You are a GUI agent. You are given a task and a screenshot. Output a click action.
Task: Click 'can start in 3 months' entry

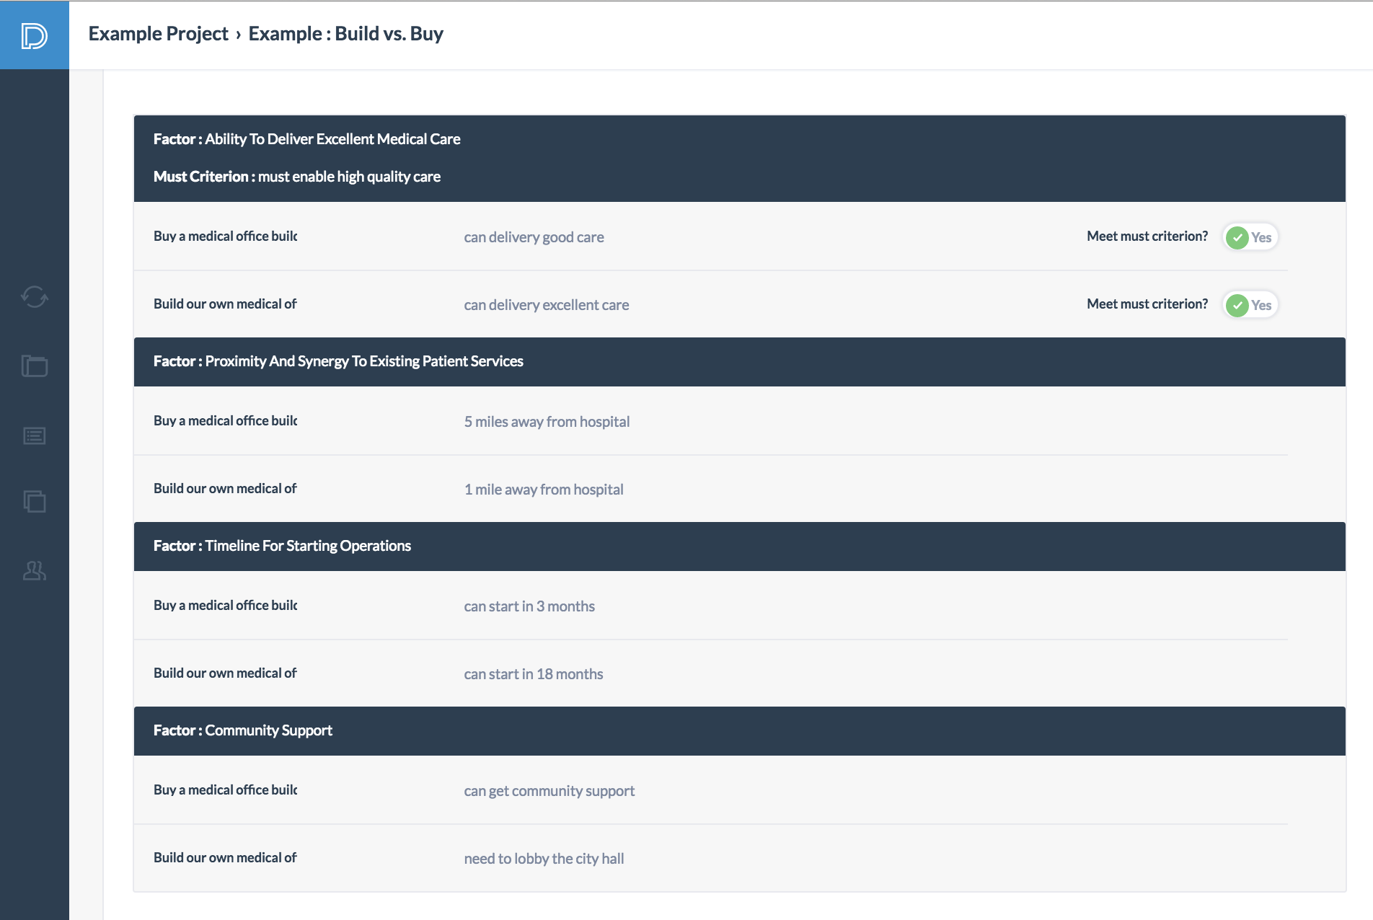click(529, 606)
